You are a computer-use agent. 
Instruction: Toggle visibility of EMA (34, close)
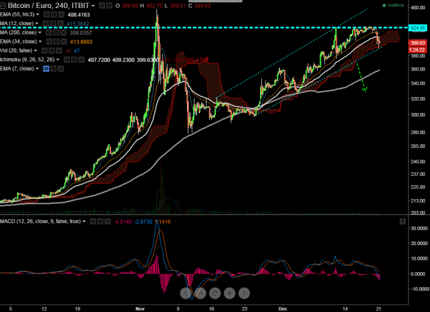pos(49,42)
